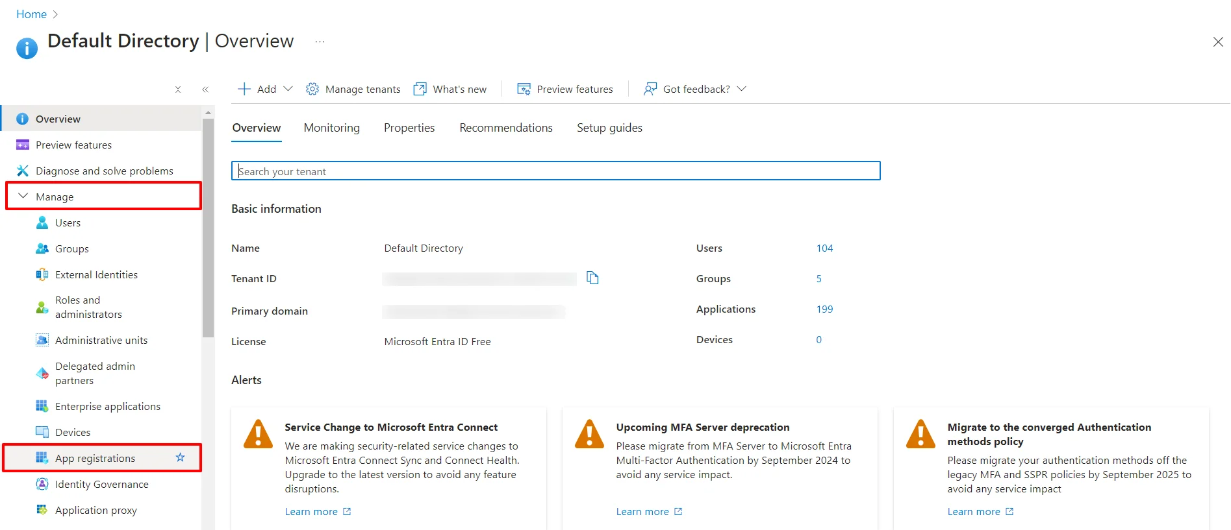This screenshot has width=1231, height=530.
Task: Open Users in the sidebar
Action: pos(68,223)
